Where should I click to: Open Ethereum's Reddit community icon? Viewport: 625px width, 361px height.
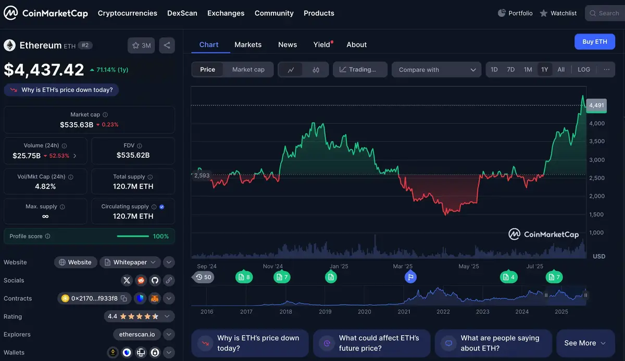pyautogui.click(x=141, y=280)
